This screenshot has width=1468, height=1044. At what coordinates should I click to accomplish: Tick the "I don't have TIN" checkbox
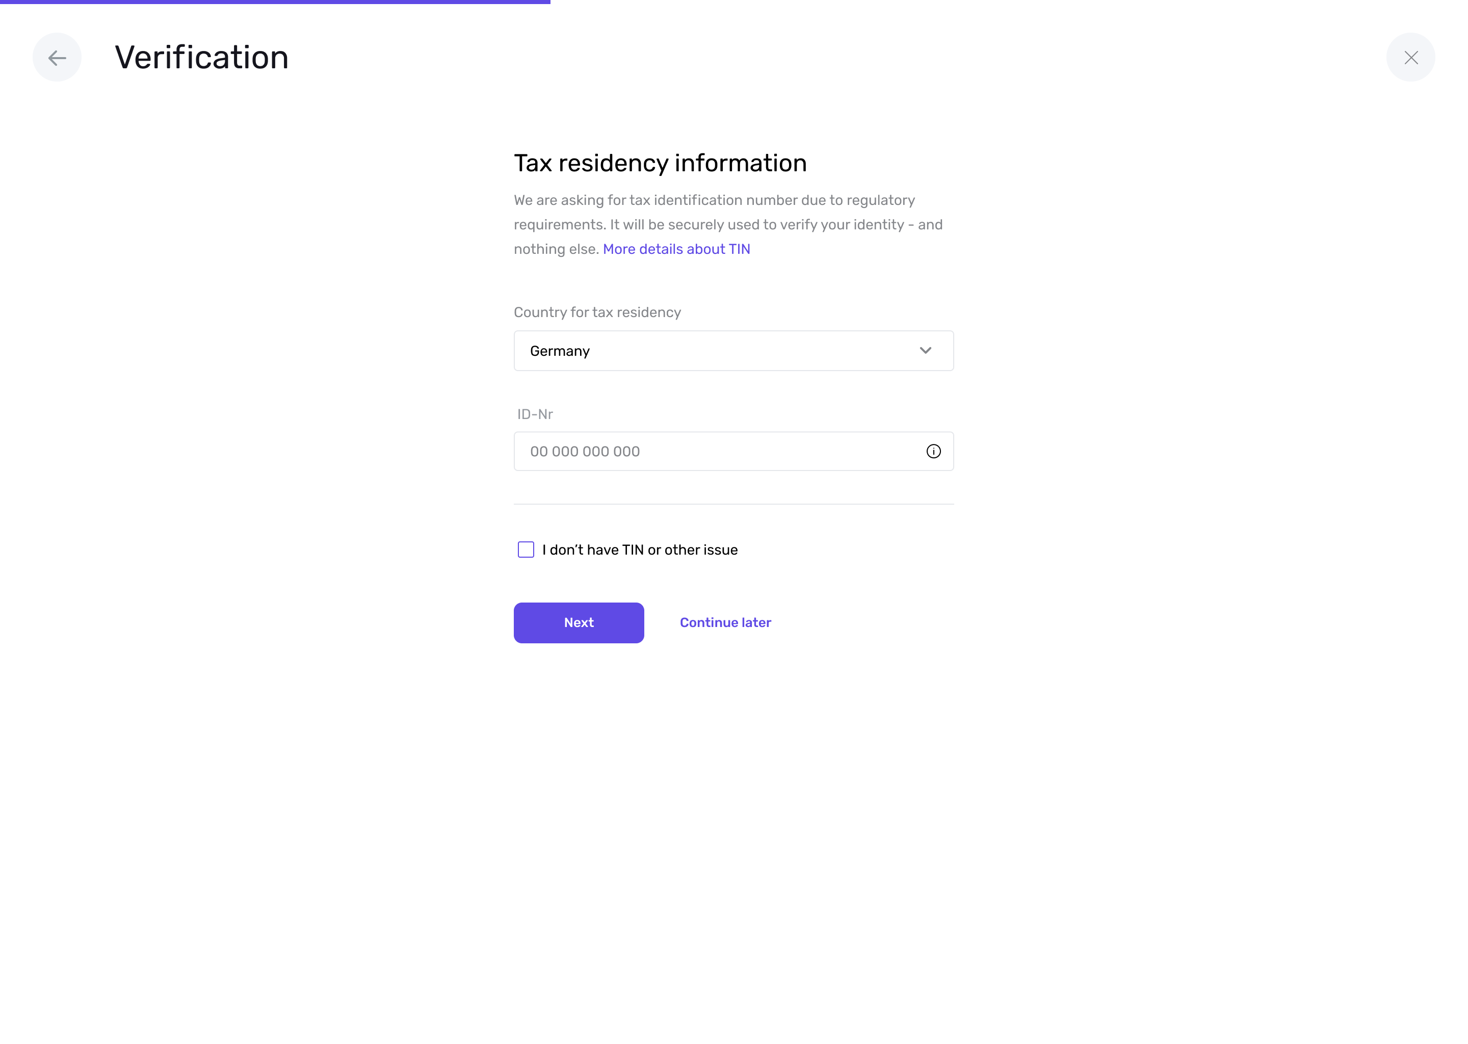coord(526,550)
